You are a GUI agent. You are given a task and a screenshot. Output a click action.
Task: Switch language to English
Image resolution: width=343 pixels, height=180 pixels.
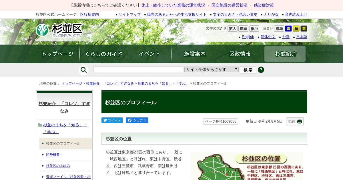pyautogui.click(x=248, y=37)
